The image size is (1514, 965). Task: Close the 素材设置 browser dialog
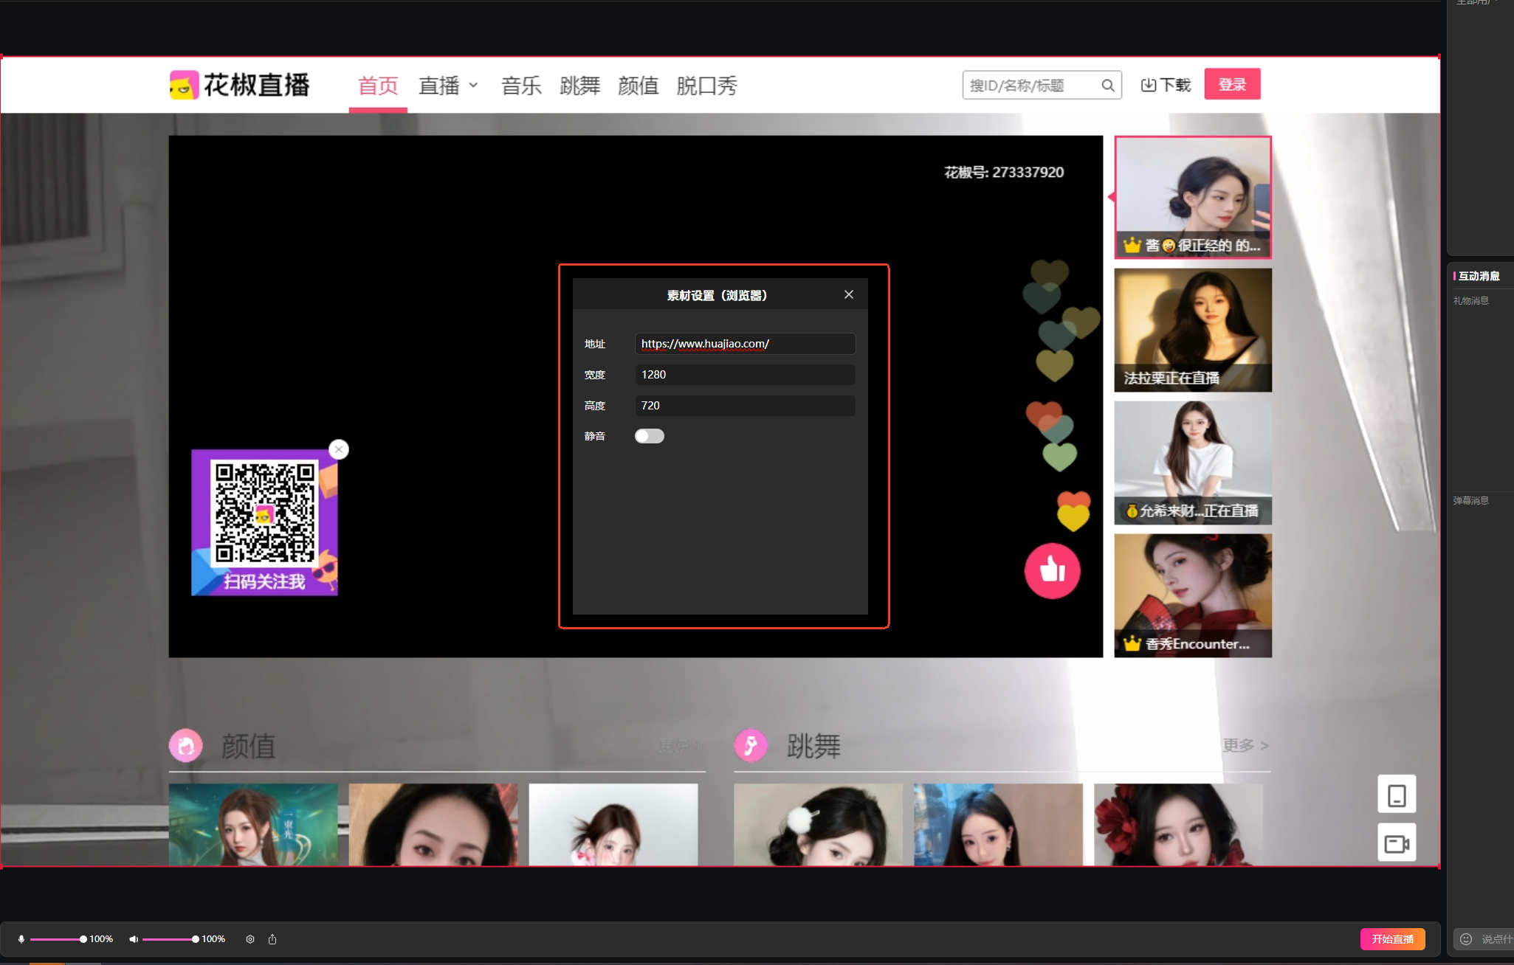849,294
